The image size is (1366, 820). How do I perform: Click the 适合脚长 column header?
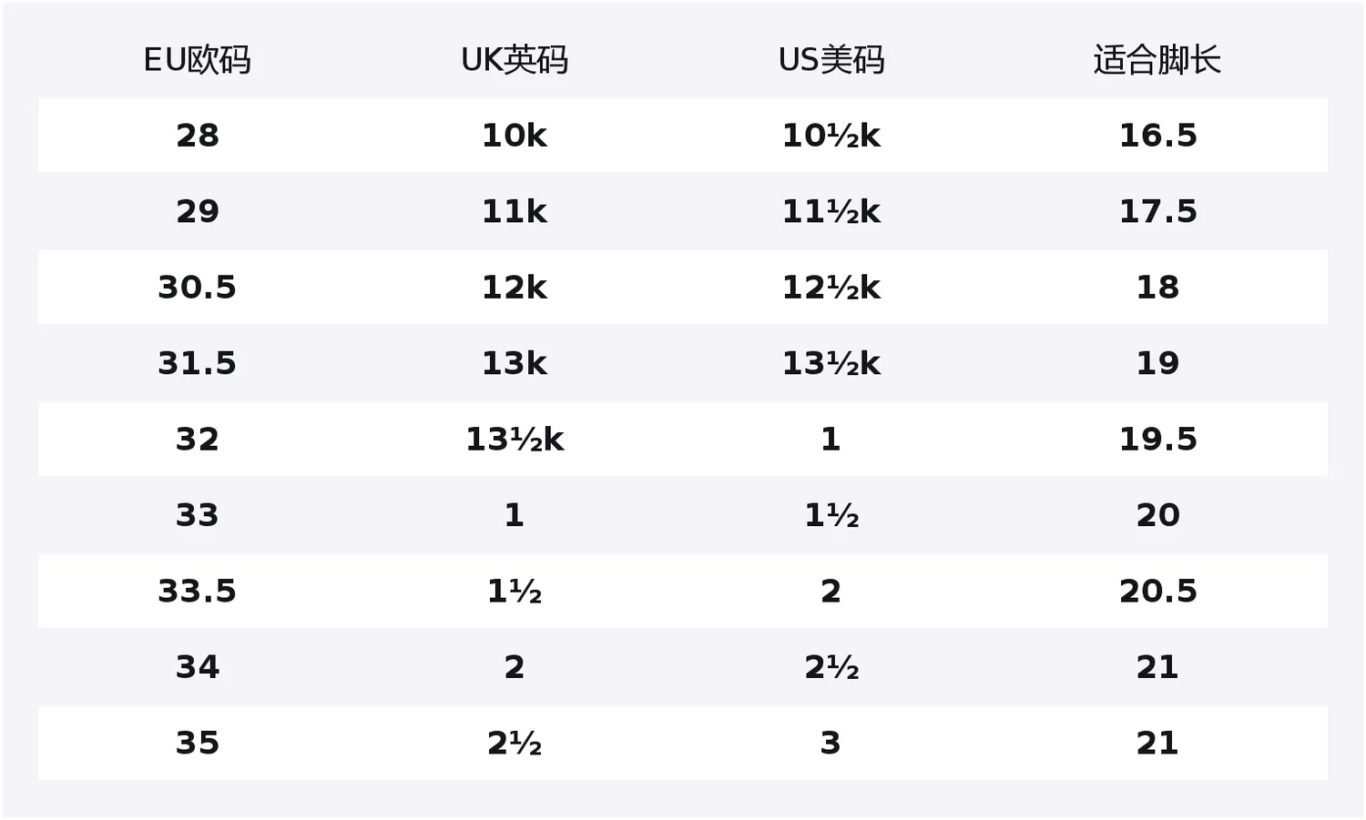pos(1157,60)
